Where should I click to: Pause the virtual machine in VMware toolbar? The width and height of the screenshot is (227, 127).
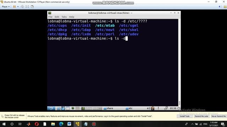pos(14,7)
